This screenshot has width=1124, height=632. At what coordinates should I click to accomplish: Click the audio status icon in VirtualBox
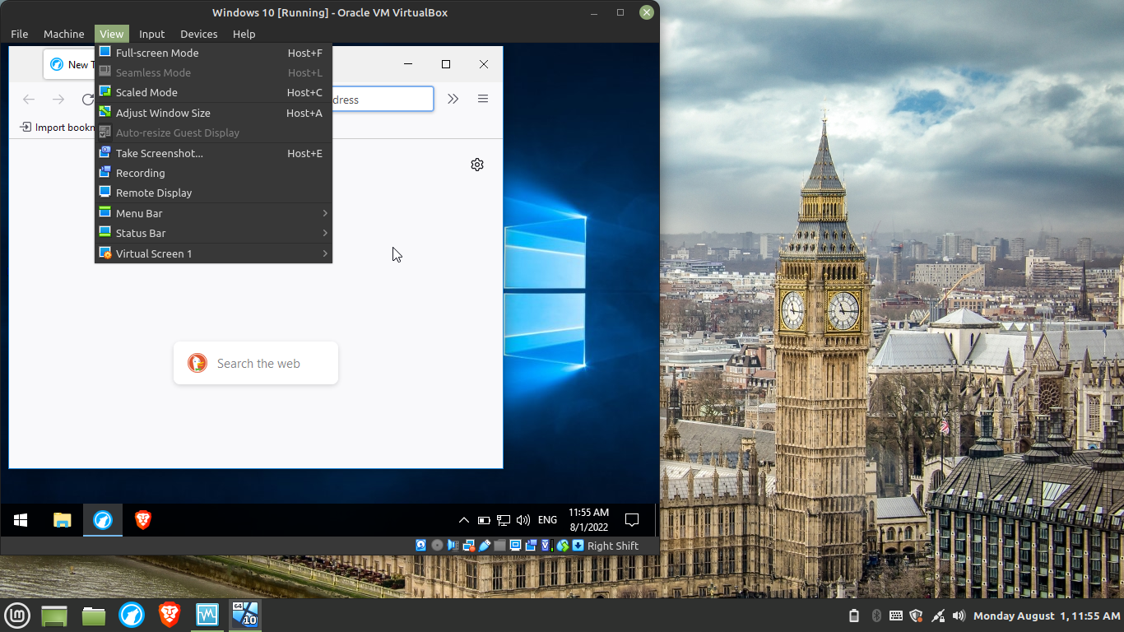tap(452, 545)
